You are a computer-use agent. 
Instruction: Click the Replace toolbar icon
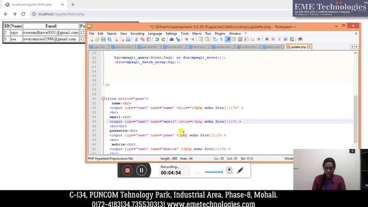(178, 39)
